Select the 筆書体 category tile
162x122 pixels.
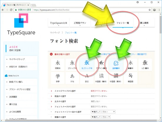tap(130, 65)
